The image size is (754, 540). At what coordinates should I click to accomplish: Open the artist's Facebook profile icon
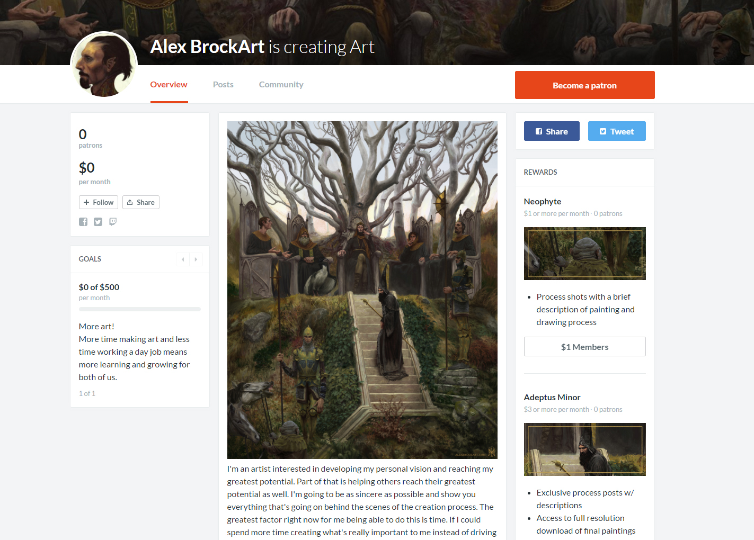(x=83, y=222)
